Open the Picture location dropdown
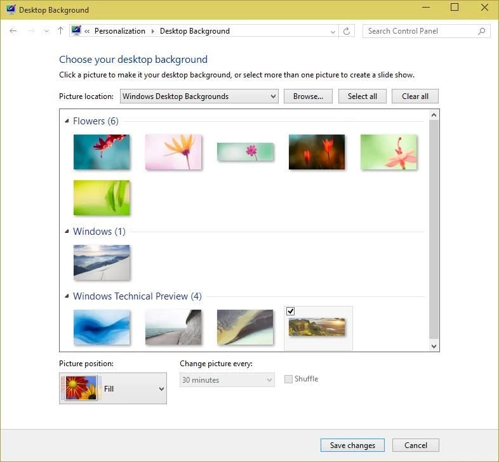 [x=199, y=96]
